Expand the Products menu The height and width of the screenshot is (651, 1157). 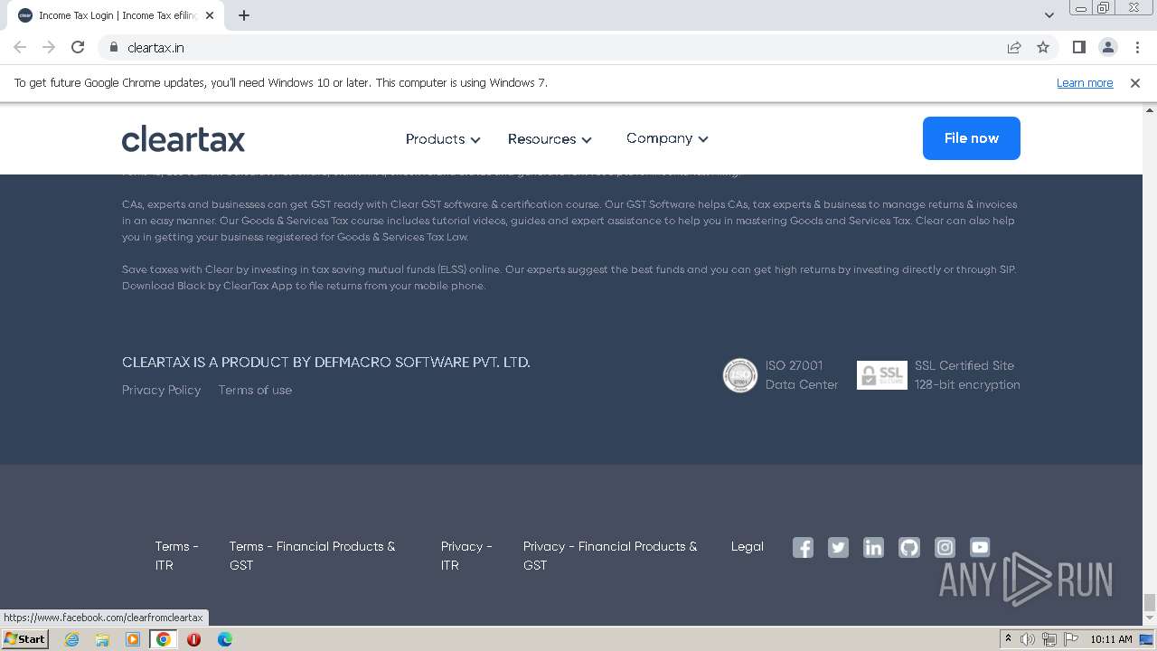(443, 139)
